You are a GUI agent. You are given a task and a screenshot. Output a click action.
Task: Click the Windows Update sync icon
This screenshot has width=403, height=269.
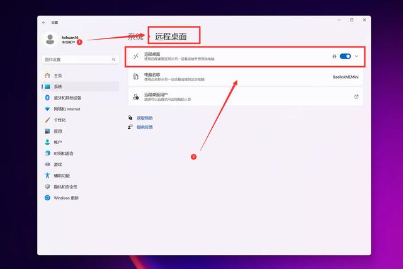(47, 198)
